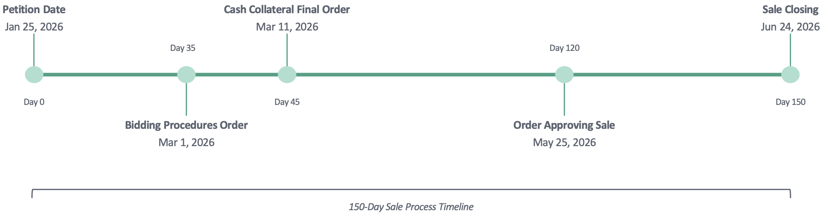Select the Bidding Procedures Order title
Screen dimensions: 824x214
coord(186,125)
